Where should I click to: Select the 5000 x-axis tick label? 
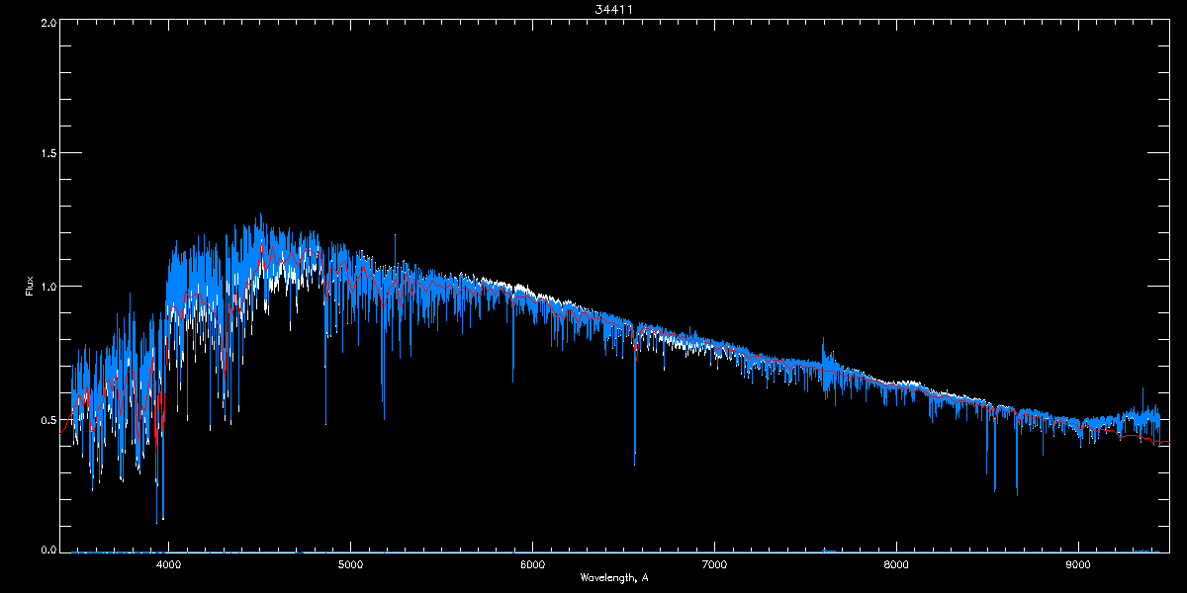(351, 565)
